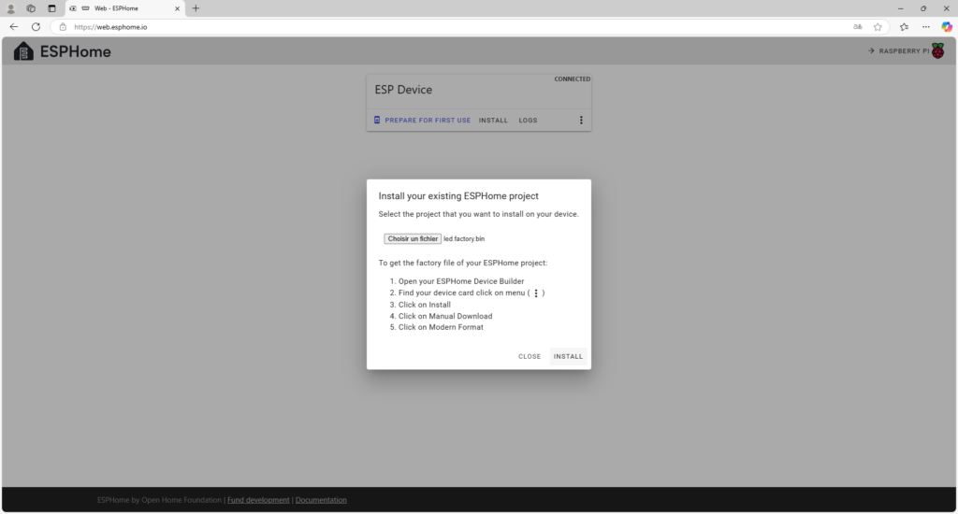Image resolution: width=958 pixels, height=514 pixels.
Task: Reload the page with refresh icon
Action: pyautogui.click(x=36, y=27)
